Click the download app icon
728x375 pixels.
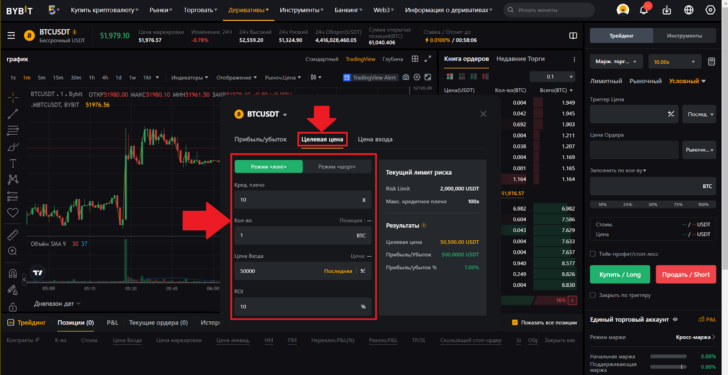(667, 10)
